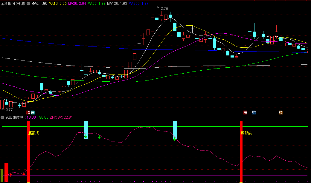Click the magenta 10.00 indicator value
The width and height of the screenshot is (311, 183).
[x=31, y=117]
